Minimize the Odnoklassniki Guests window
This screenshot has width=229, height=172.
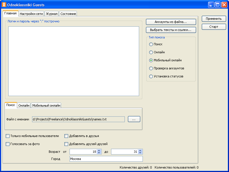[x=211, y=5]
